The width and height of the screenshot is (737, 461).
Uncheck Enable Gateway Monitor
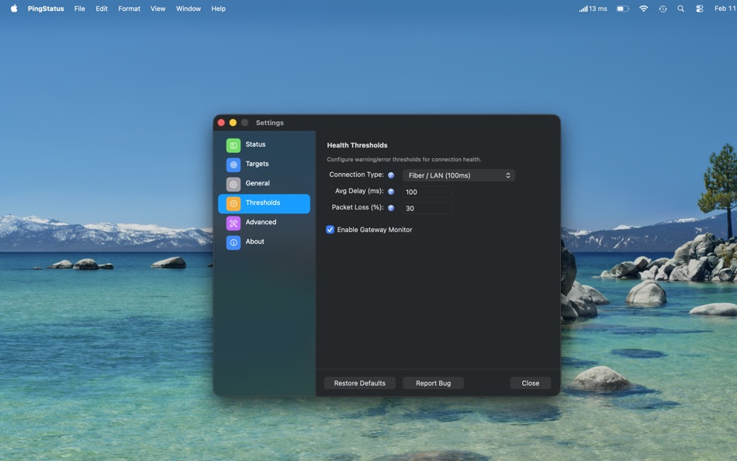[x=330, y=229]
